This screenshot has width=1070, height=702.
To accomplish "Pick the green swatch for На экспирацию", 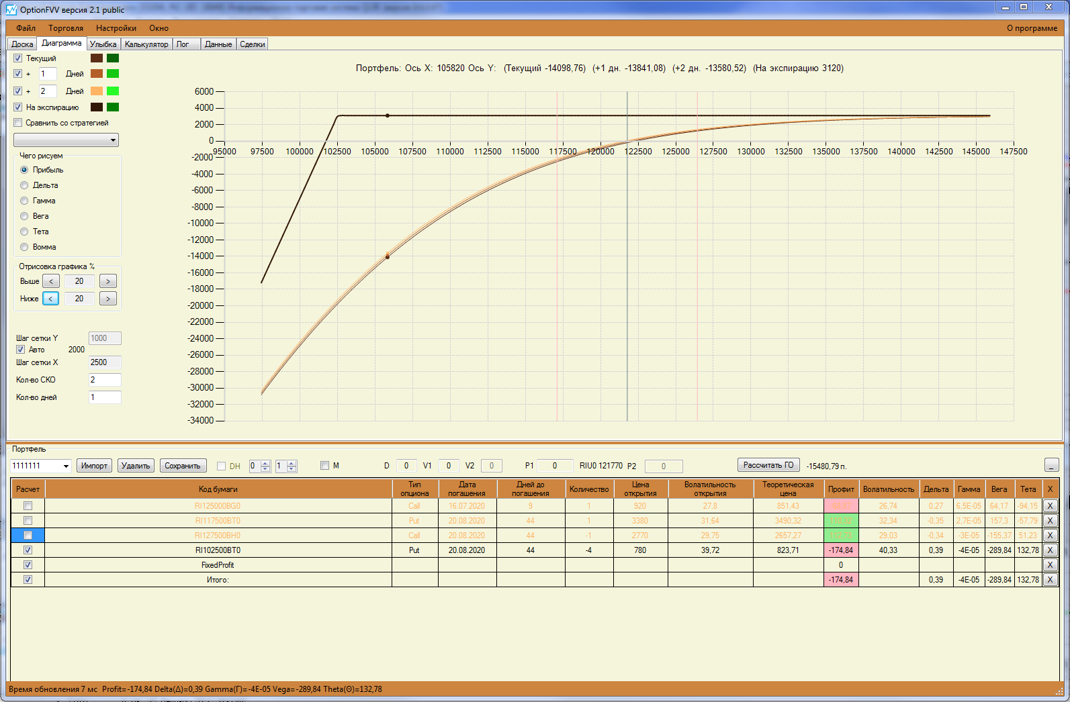I will 113,107.
